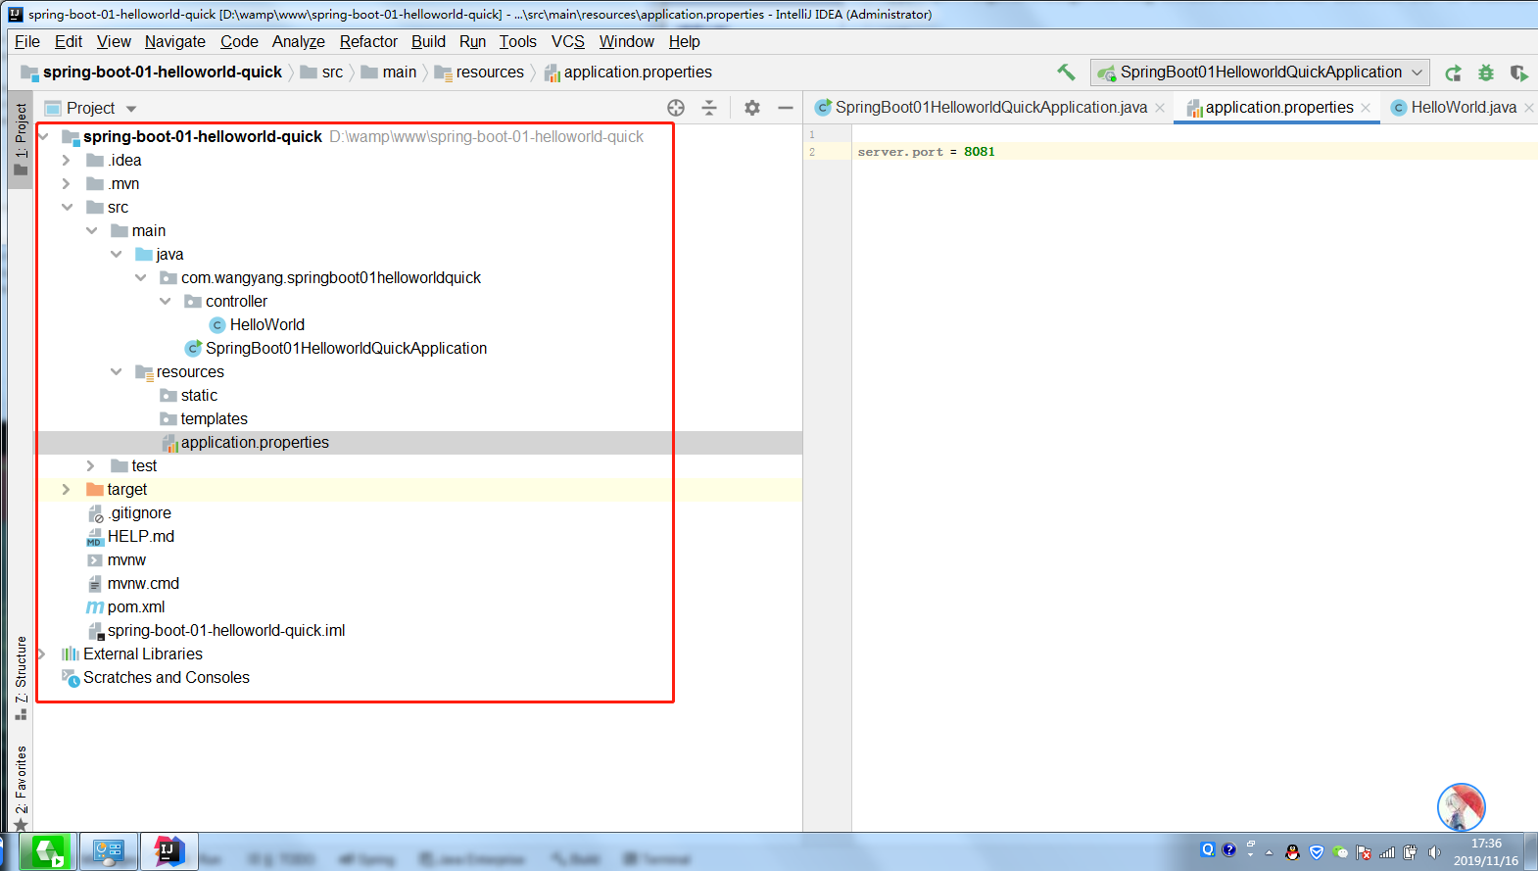The image size is (1538, 871).
Task: Click the .gitignore file icon
Action: (95, 513)
